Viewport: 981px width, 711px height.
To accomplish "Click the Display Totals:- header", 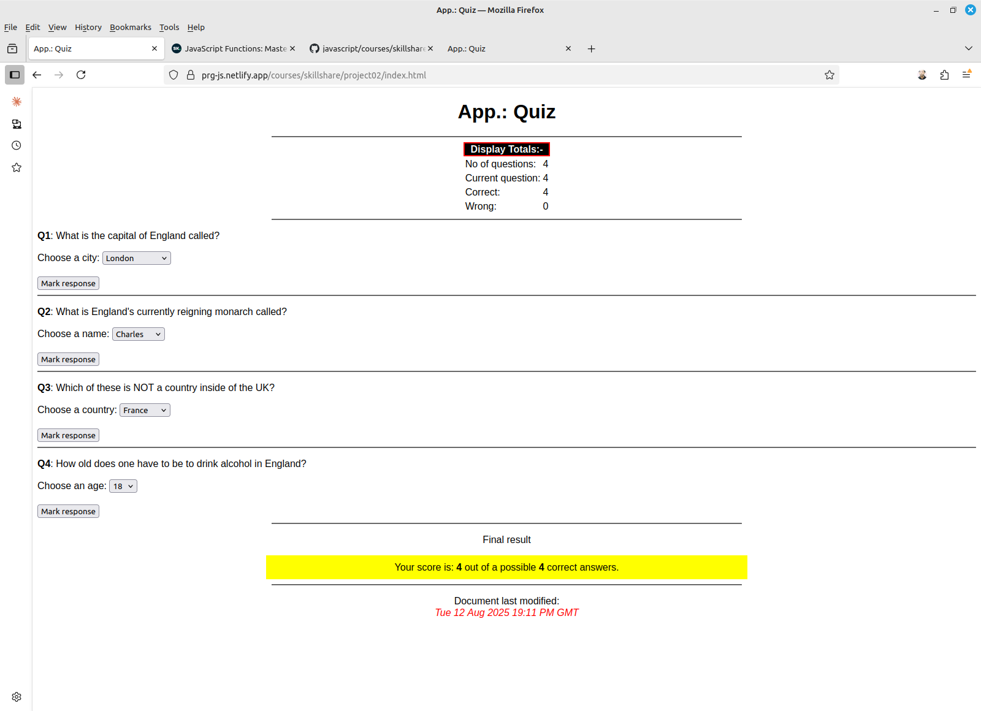I will (x=506, y=150).
